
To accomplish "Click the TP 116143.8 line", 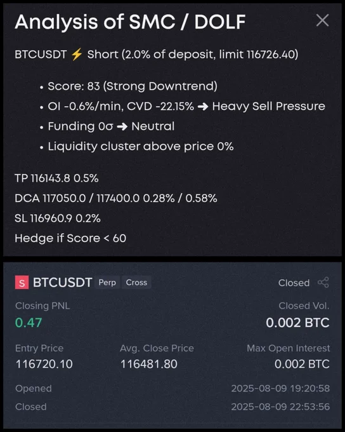I will tap(56, 179).
